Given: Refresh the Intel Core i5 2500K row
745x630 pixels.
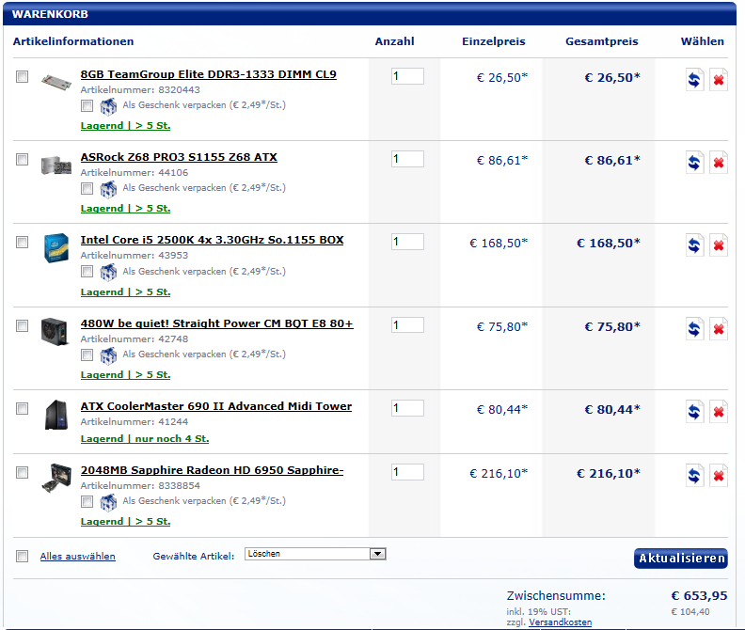Looking at the screenshot, I should [694, 245].
